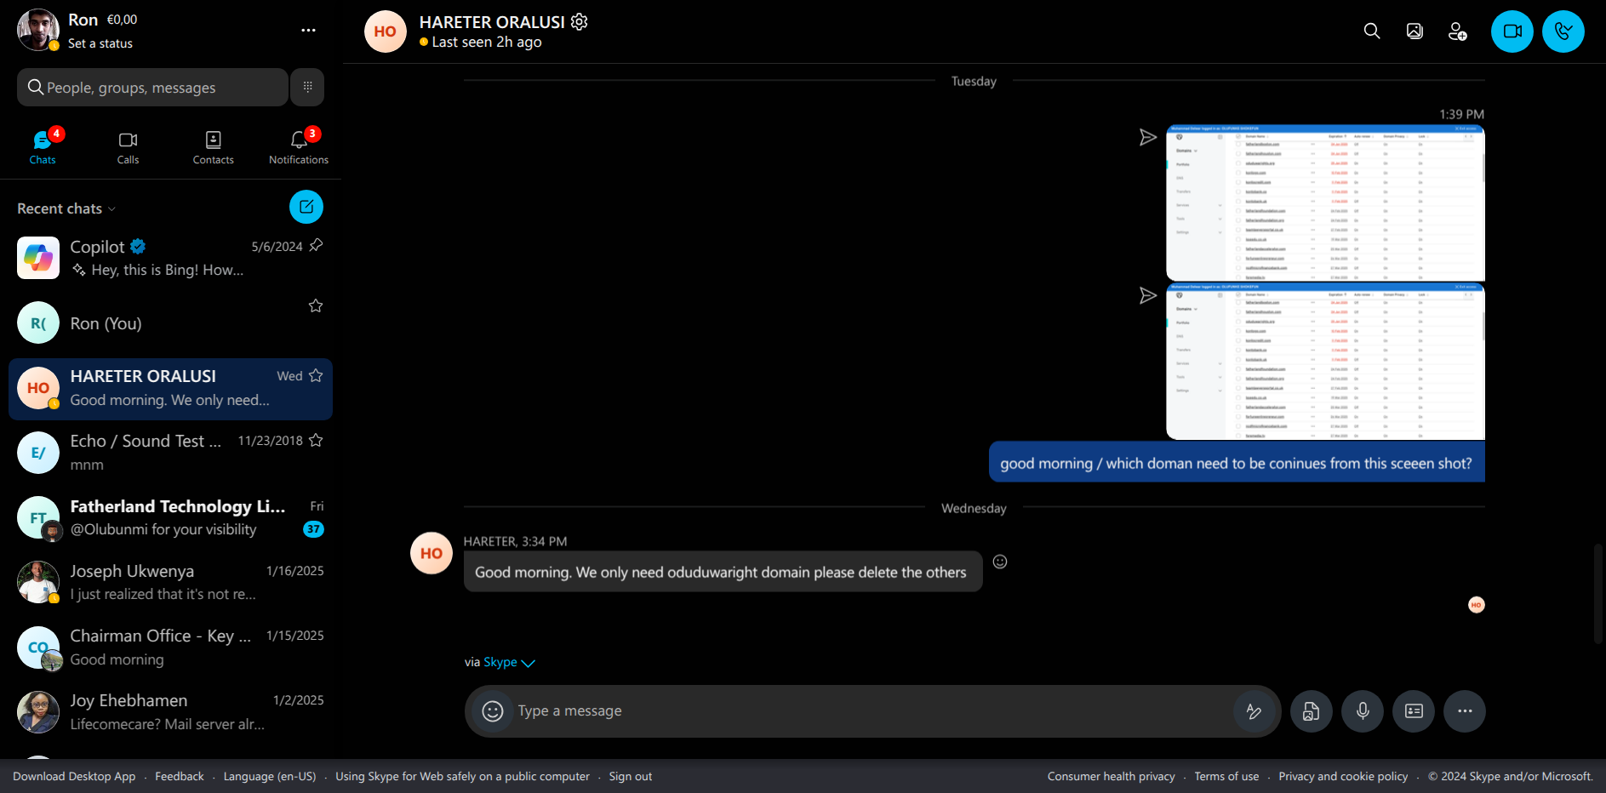Click the Download Desktop App link
This screenshot has height=793, width=1606.
point(74,777)
